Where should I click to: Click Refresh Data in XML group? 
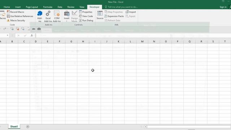click(x=112, y=21)
